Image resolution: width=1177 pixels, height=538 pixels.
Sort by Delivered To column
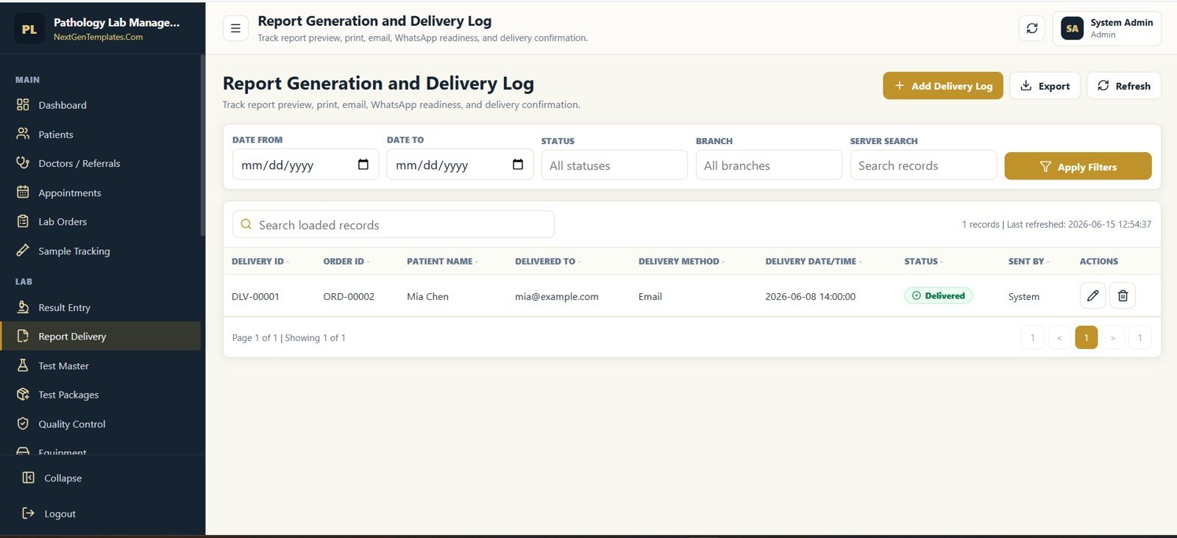548,261
